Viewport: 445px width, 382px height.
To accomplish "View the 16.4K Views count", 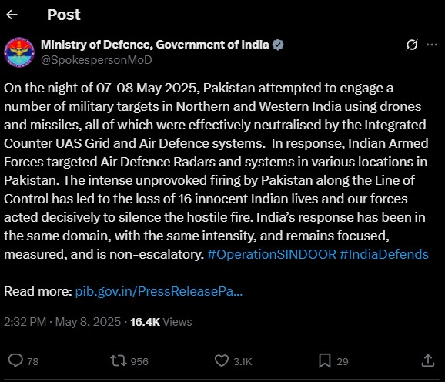I will click(161, 322).
